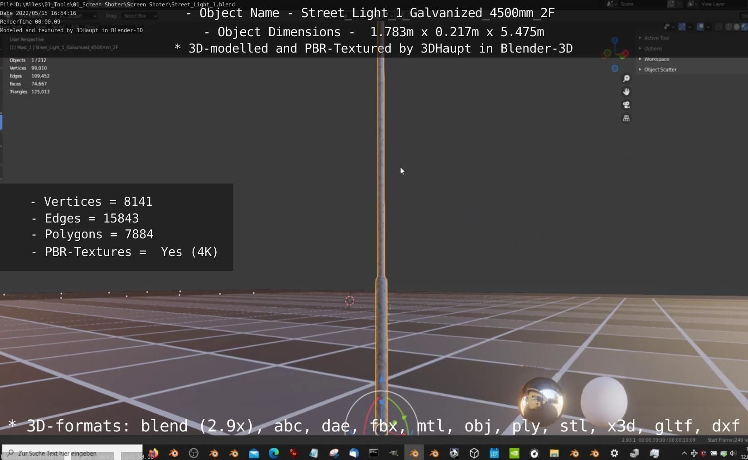This screenshot has width=748, height=460.
Task: Switch to wireframe shading mode
Action: click(x=729, y=27)
